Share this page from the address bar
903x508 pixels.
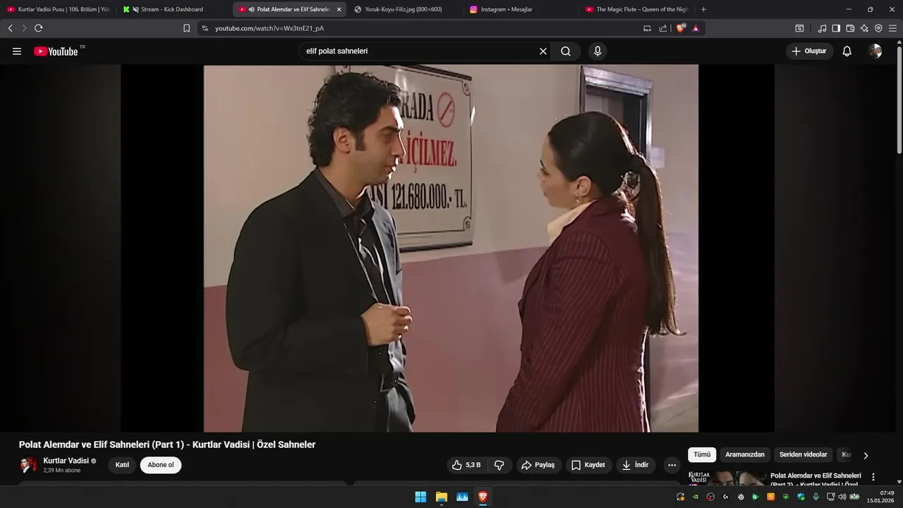coord(663,28)
